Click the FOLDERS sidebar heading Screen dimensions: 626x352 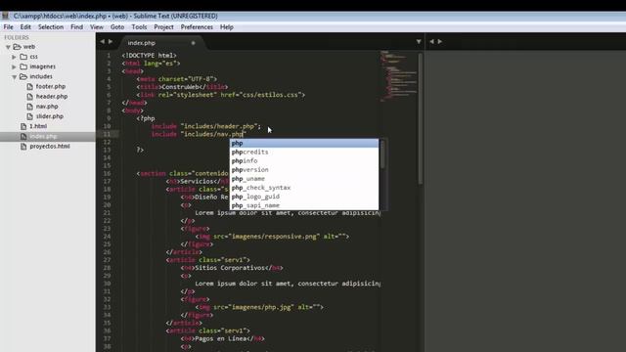[x=17, y=37]
